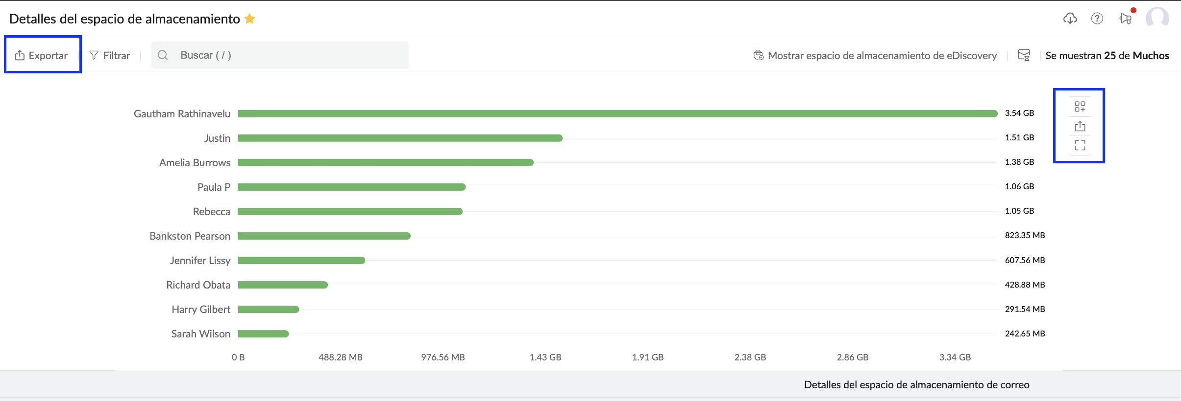Click the Gautham Rathinavelu green bar
This screenshot has width=1181, height=401.
click(x=617, y=113)
